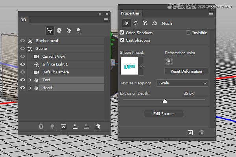Uncheck Cast Shadows
The image size is (236, 157).
(x=122, y=40)
